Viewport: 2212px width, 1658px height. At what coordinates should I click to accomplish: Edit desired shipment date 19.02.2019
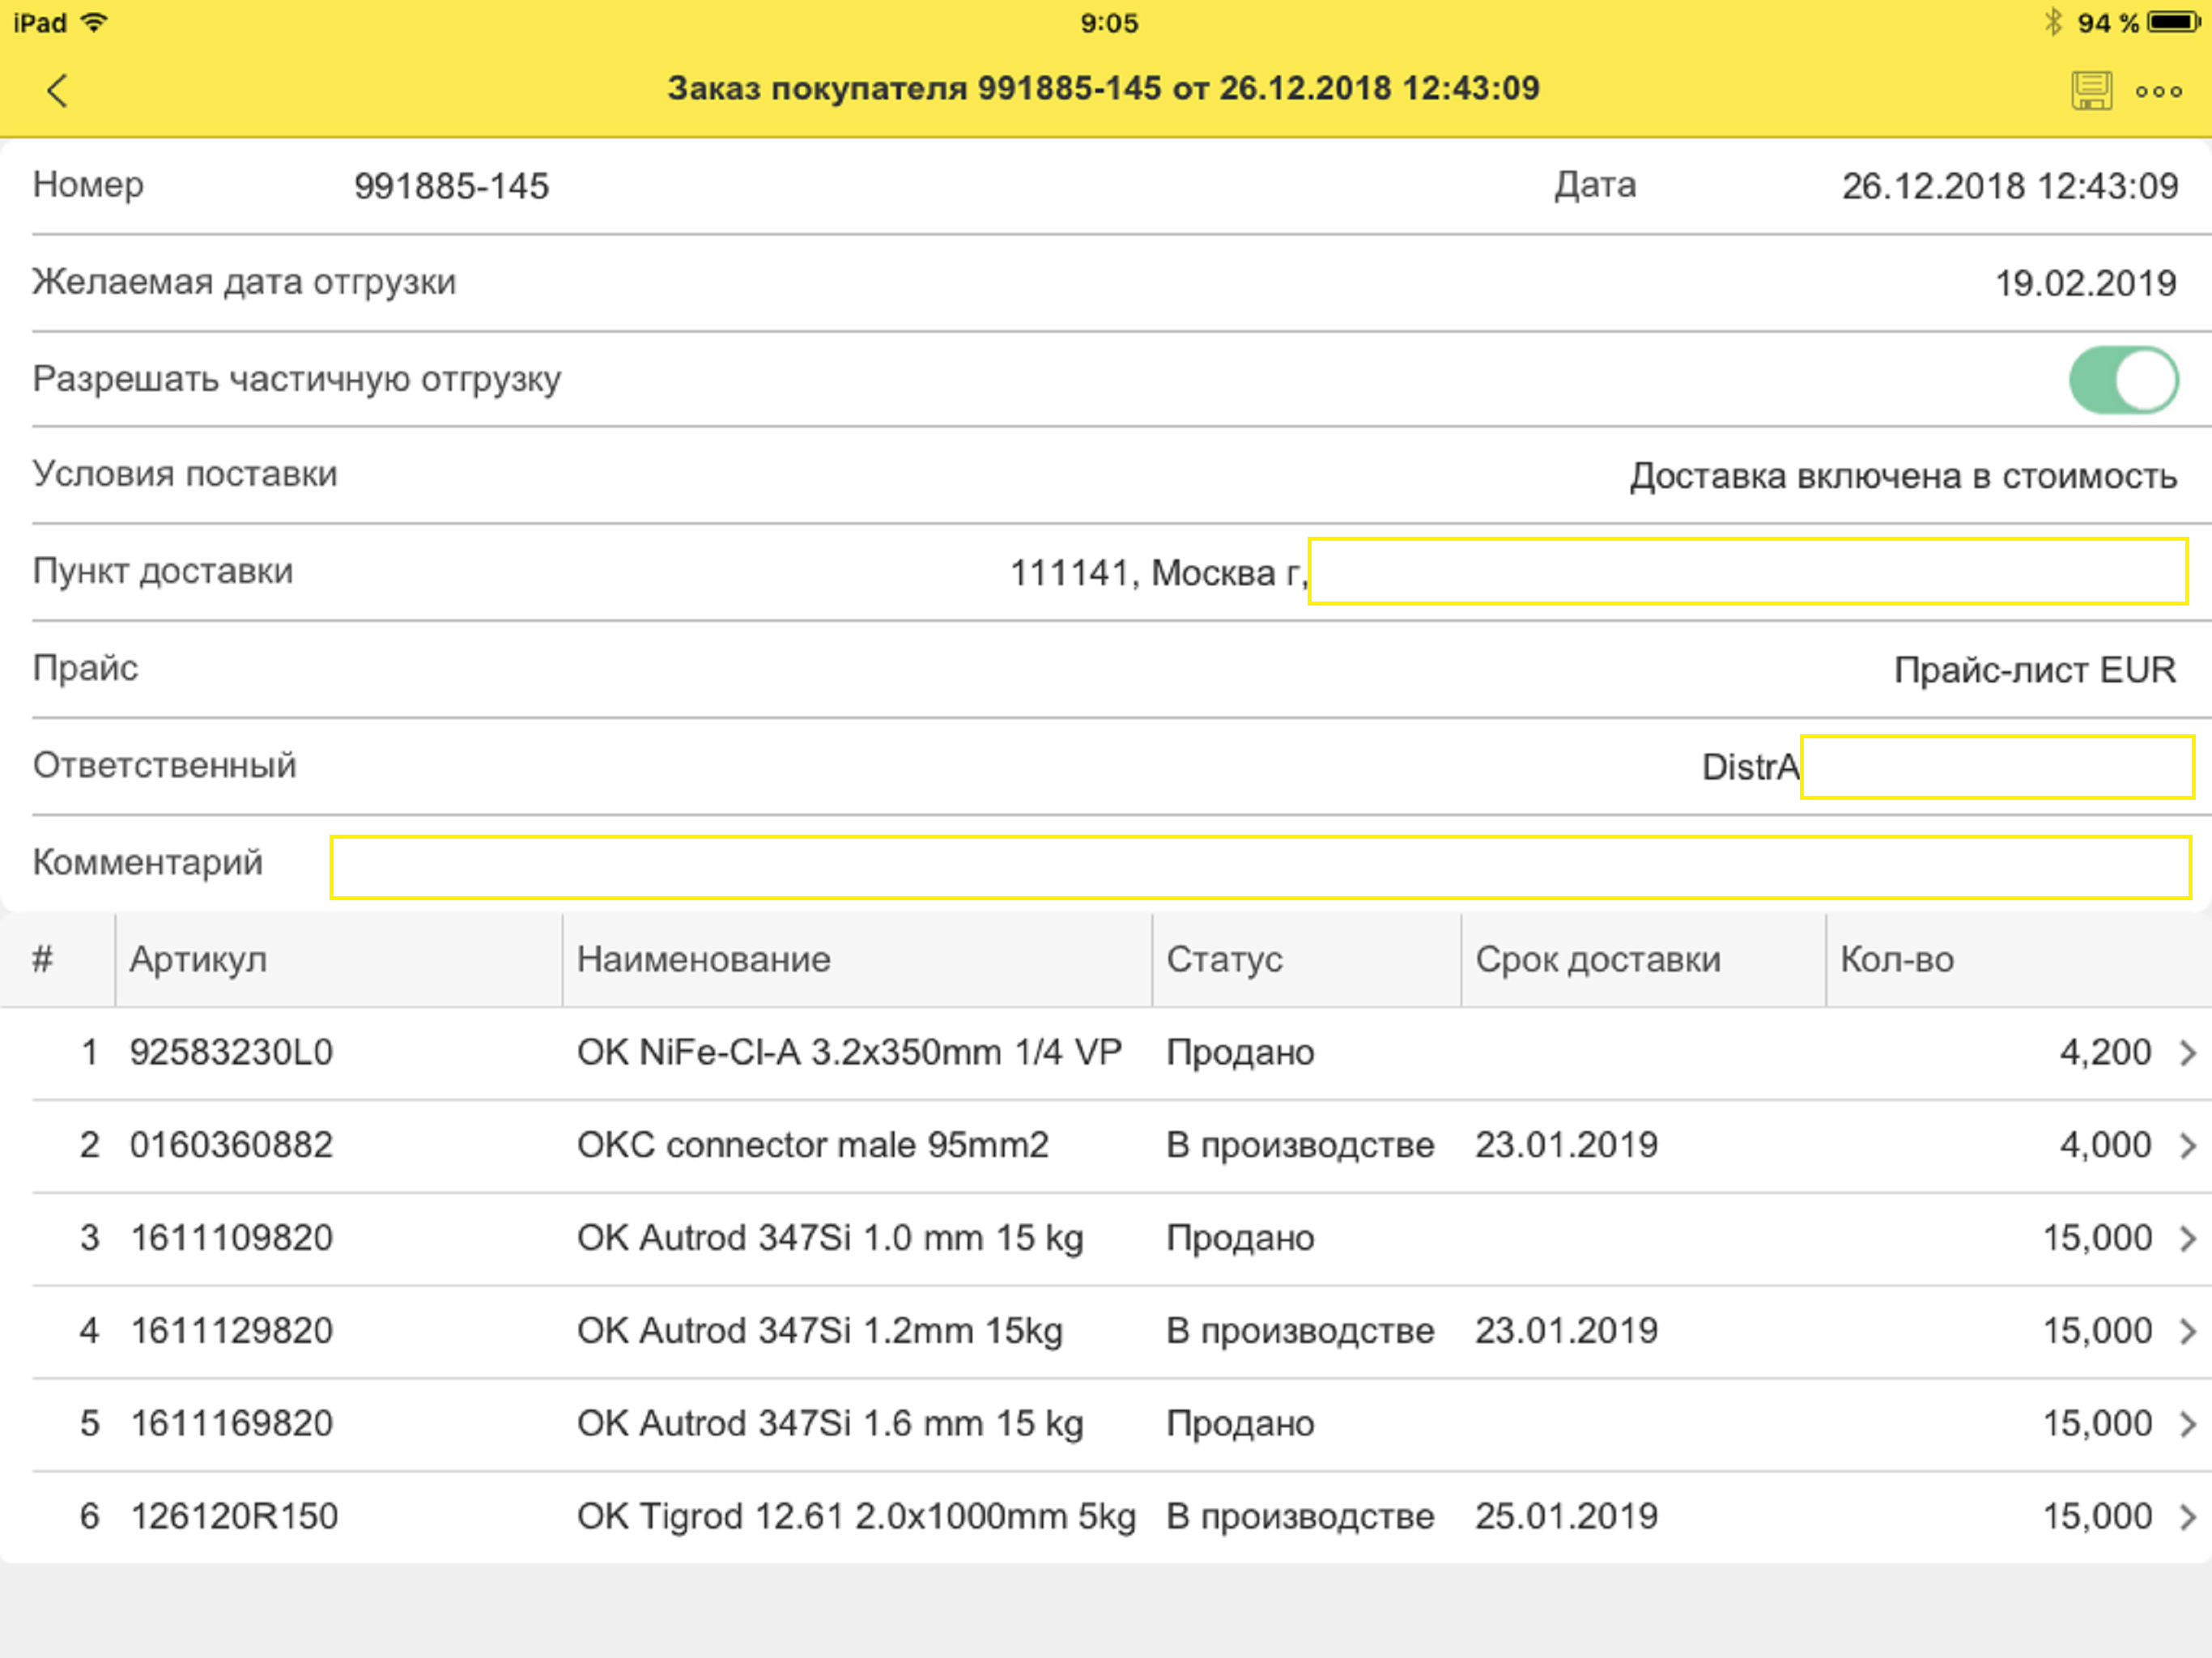(x=2086, y=283)
